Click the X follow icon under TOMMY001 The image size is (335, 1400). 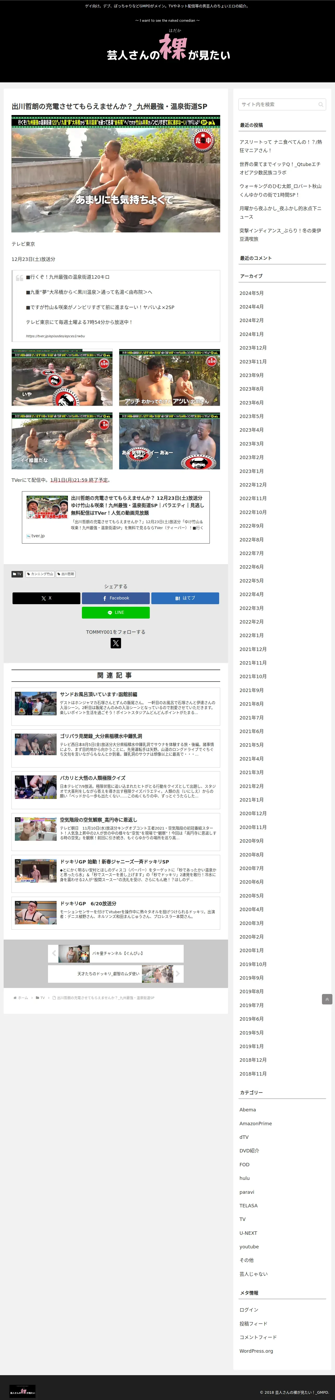point(116,643)
